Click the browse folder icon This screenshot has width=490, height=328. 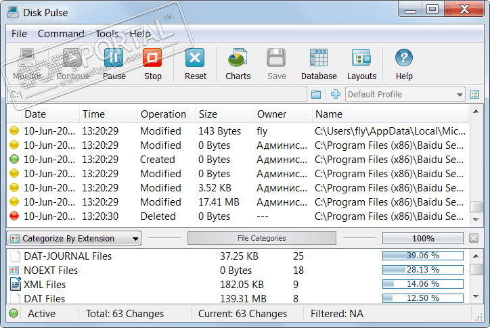tap(316, 94)
